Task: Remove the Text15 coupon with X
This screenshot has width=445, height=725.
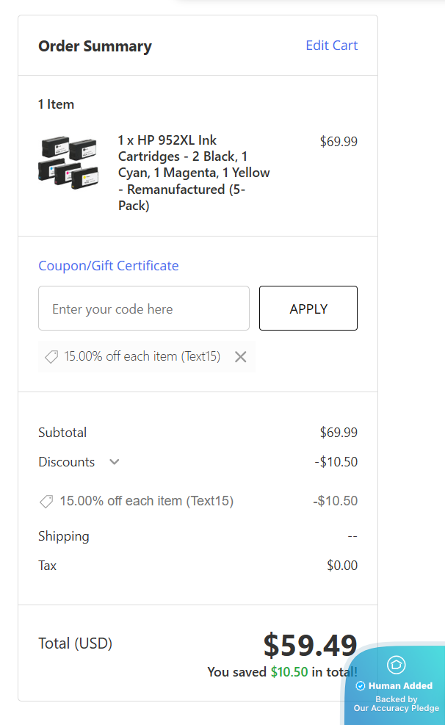Action: [240, 357]
